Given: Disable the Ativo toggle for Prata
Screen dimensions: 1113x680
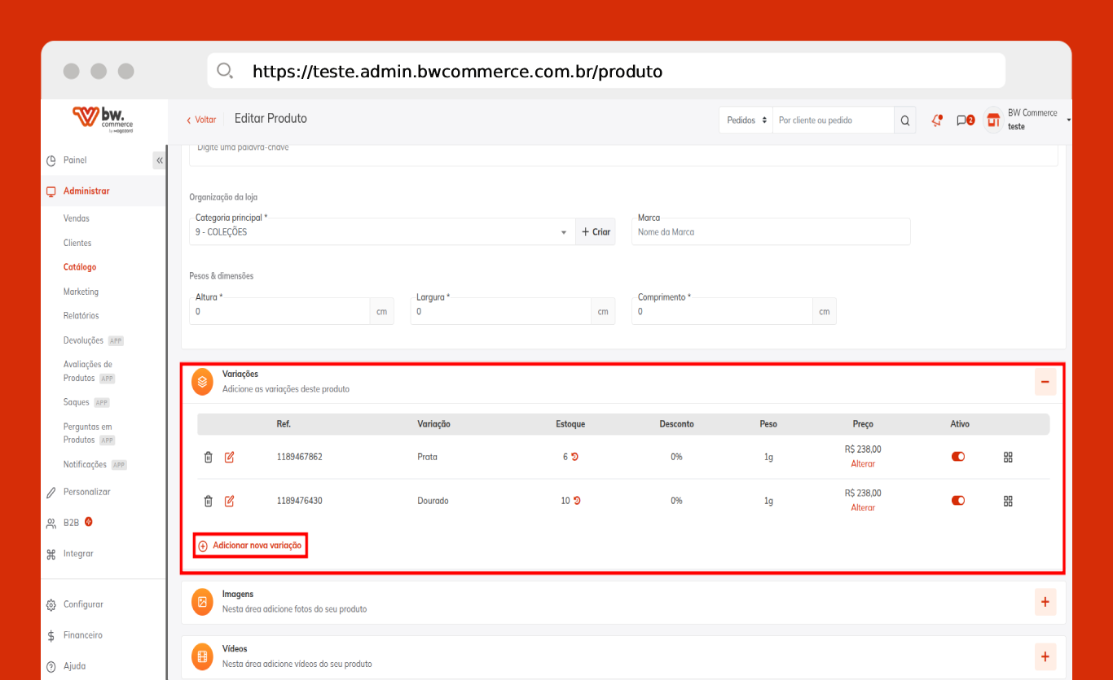Looking at the screenshot, I should pos(958,457).
